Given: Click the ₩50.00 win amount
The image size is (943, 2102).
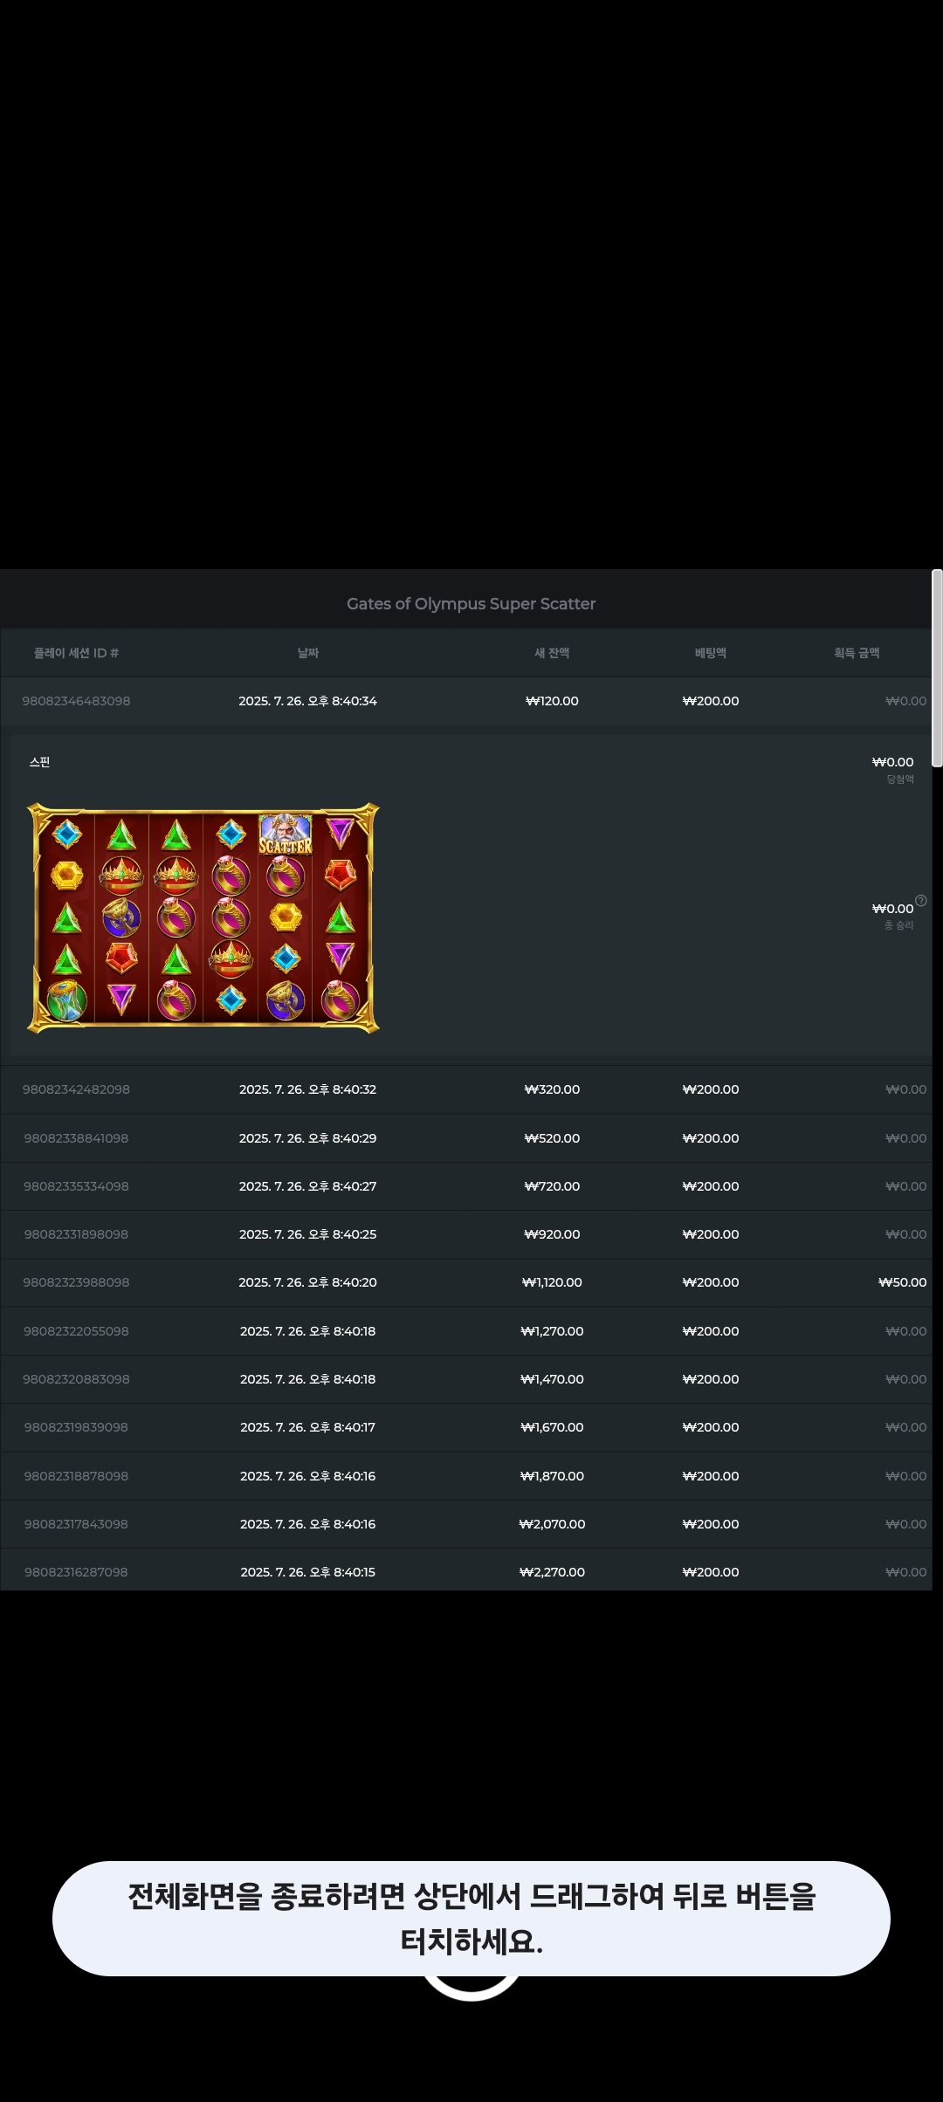Looking at the screenshot, I should (x=902, y=1282).
